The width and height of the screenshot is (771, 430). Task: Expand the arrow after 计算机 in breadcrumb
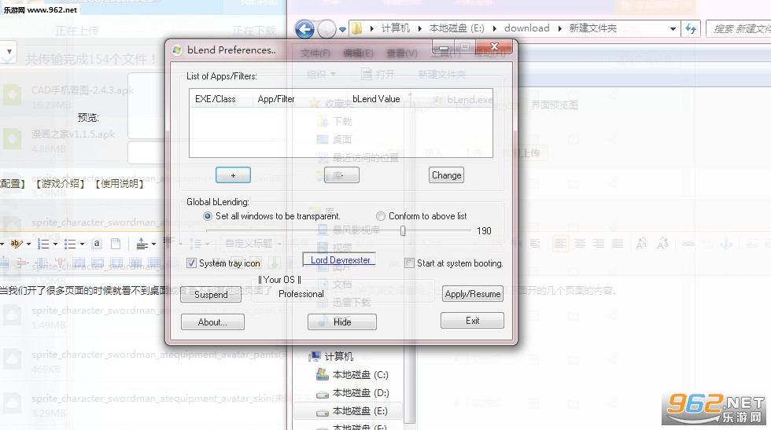419,28
